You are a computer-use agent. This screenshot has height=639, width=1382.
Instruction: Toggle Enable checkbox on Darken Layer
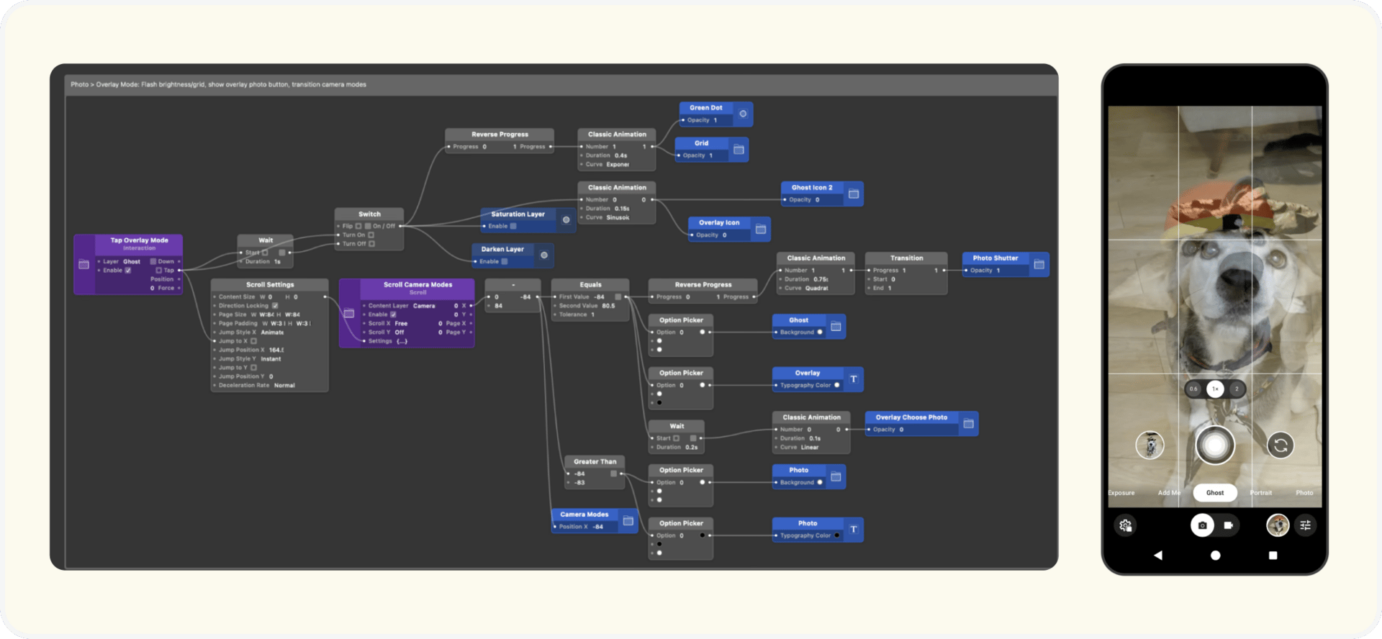coord(505,261)
